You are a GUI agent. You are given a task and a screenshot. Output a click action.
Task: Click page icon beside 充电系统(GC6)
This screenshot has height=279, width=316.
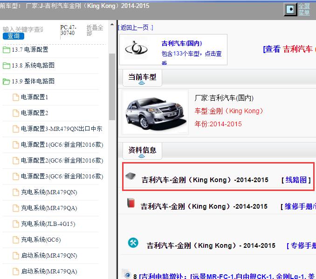(x=16, y=239)
